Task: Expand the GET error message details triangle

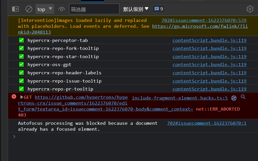Action: (22, 97)
